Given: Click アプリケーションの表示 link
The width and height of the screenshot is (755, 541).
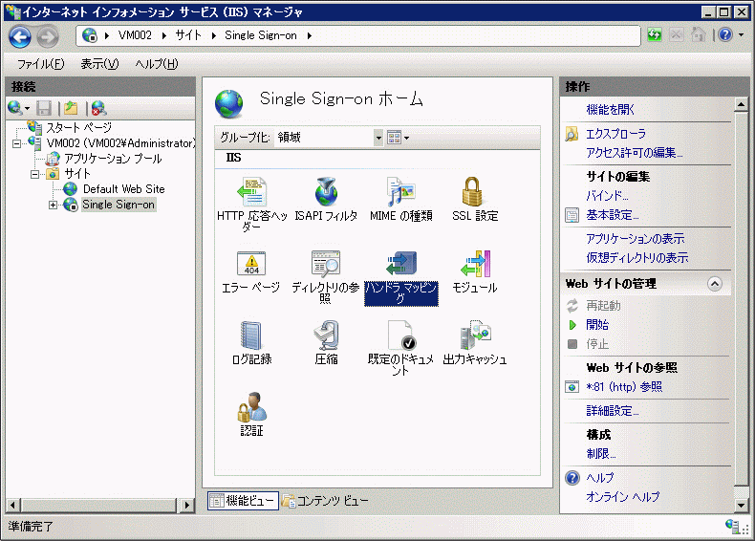Looking at the screenshot, I should 636,238.
